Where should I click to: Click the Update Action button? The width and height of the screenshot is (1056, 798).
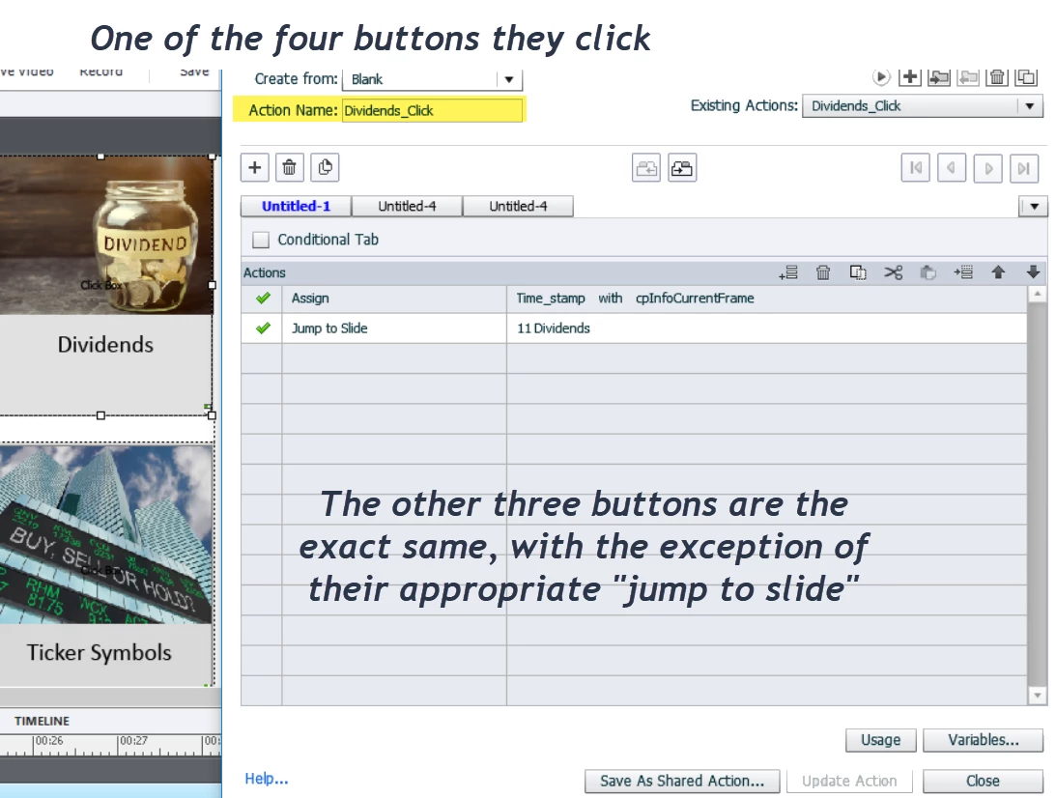point(849,782)
